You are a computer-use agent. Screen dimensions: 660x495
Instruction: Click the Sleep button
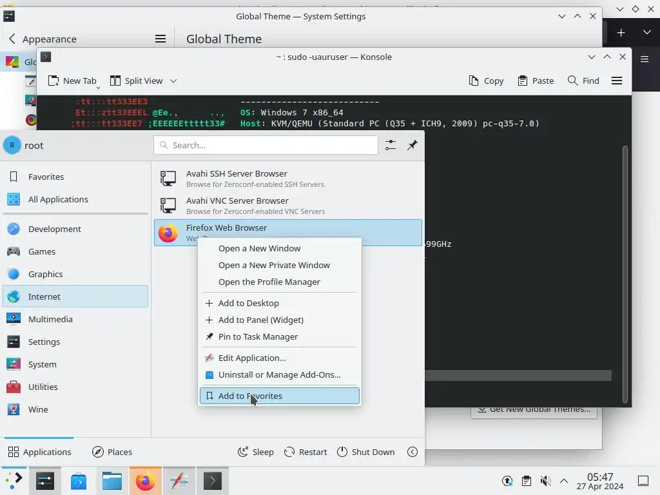(255, 452)
